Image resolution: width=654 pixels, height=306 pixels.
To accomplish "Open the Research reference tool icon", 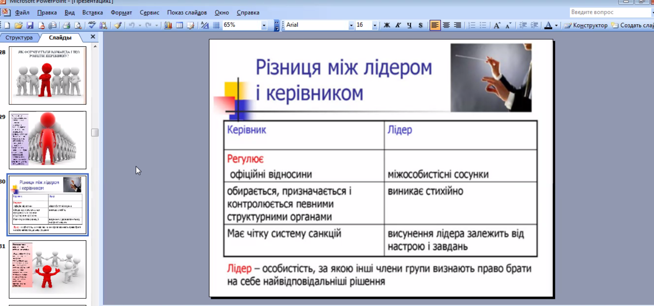I will tap(103, 25).
